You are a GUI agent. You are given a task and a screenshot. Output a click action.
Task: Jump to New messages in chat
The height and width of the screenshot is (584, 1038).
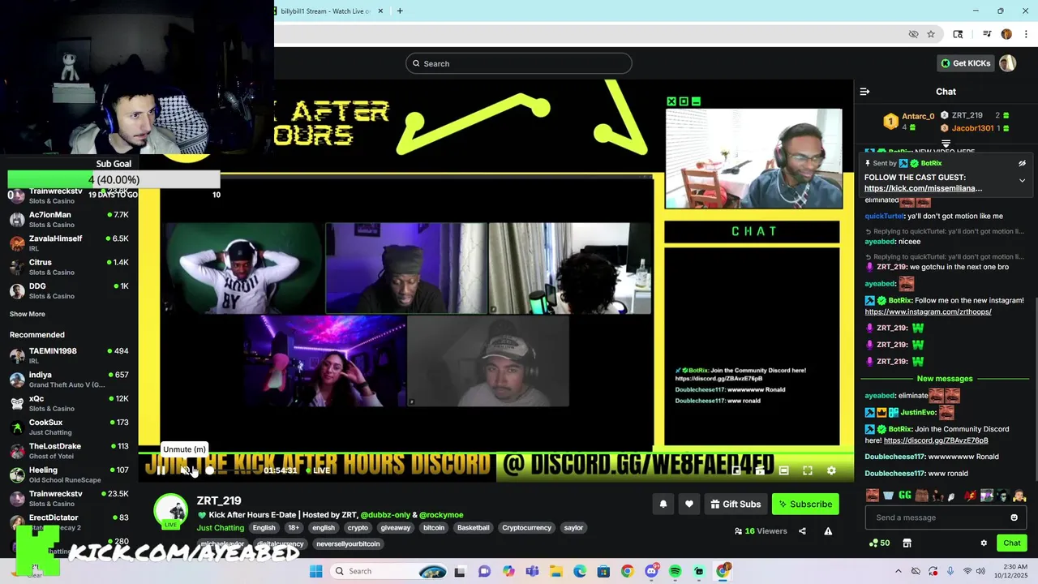(945, 379)
